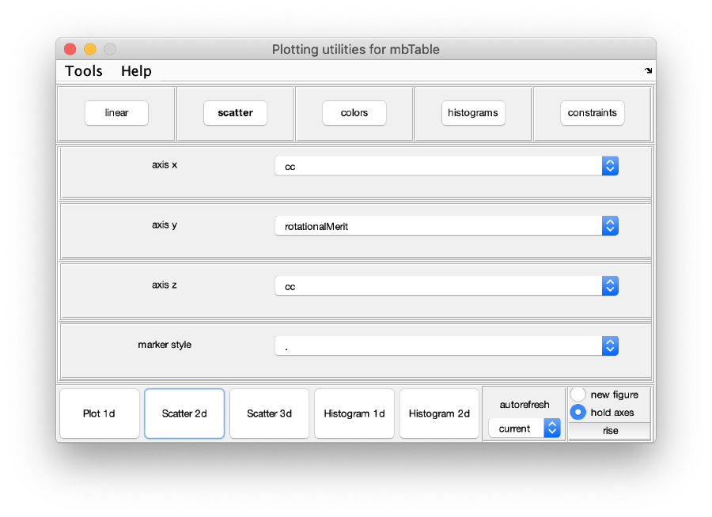Open the axis z variable selector
The width and height of the screenshot is (712, 517).
point(609,285)
